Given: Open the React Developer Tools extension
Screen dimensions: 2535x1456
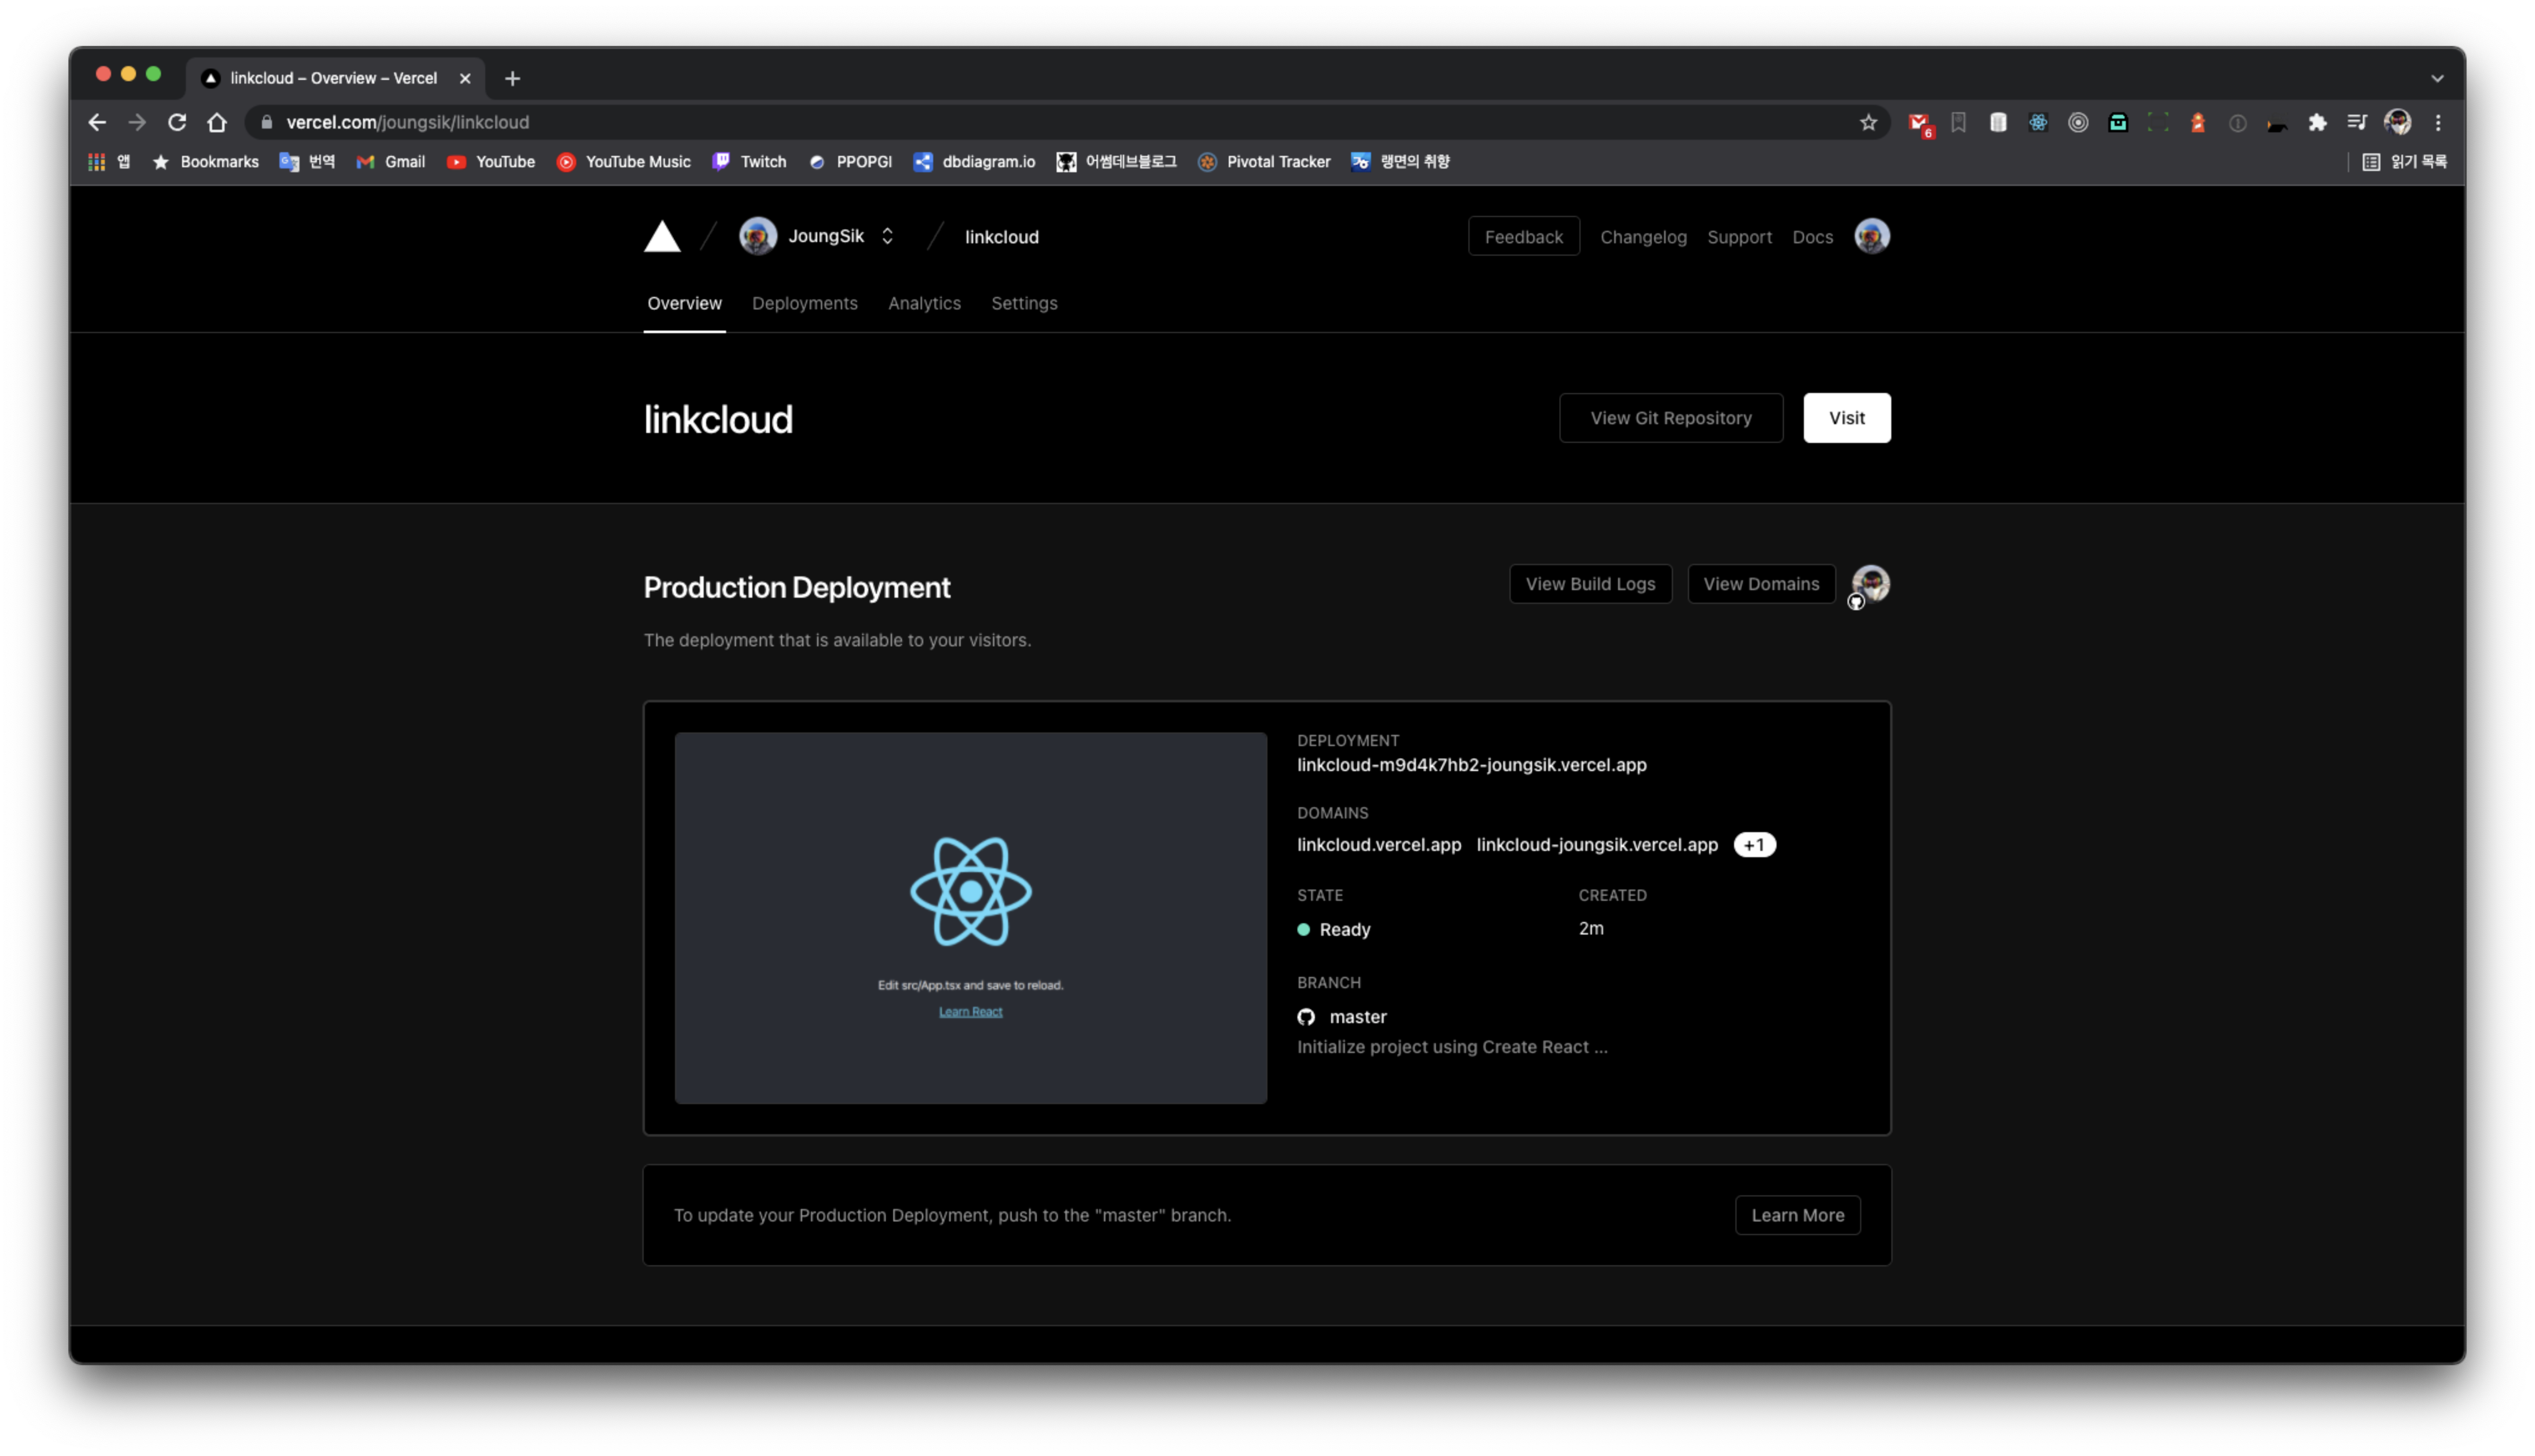Looking at the screenshot, I should click(x=2037, y=122).
